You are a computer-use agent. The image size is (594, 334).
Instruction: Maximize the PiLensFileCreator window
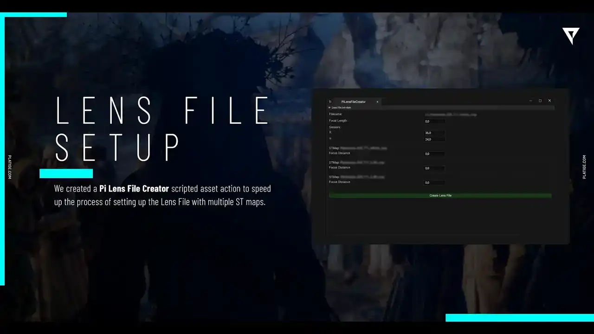(540, 101)
